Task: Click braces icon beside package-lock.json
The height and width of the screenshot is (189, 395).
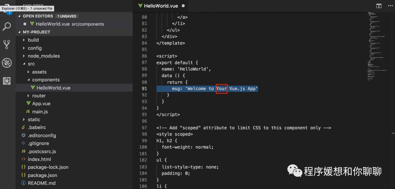Action: point(24,167)
